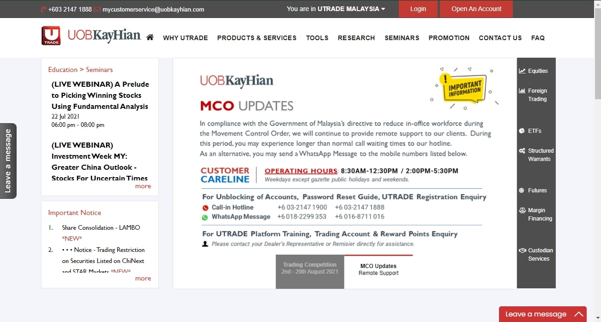The width and height of the screenshot is (601, 322).
Task: Open the SEMINARS menu
Action: click(402, 38)
